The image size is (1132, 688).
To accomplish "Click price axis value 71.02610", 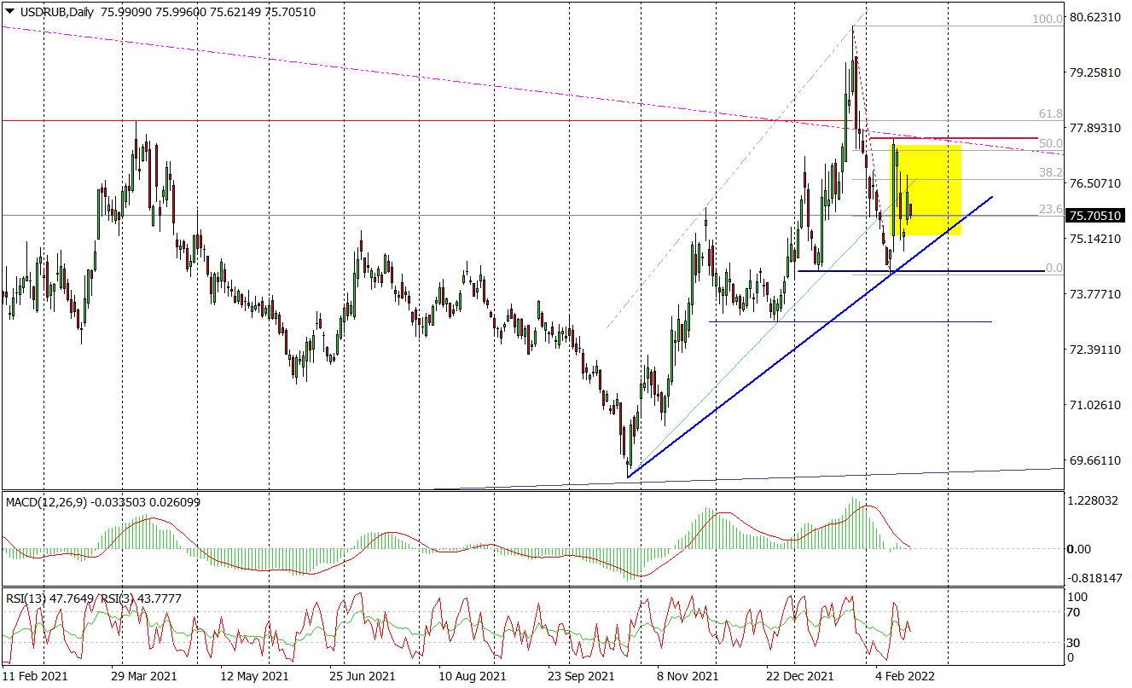I will click(x=1095, y=405).
